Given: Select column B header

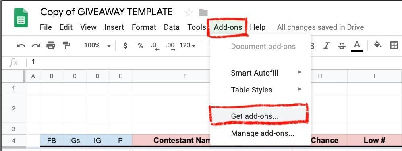Looking at the screenshot, I should point(52,76).
